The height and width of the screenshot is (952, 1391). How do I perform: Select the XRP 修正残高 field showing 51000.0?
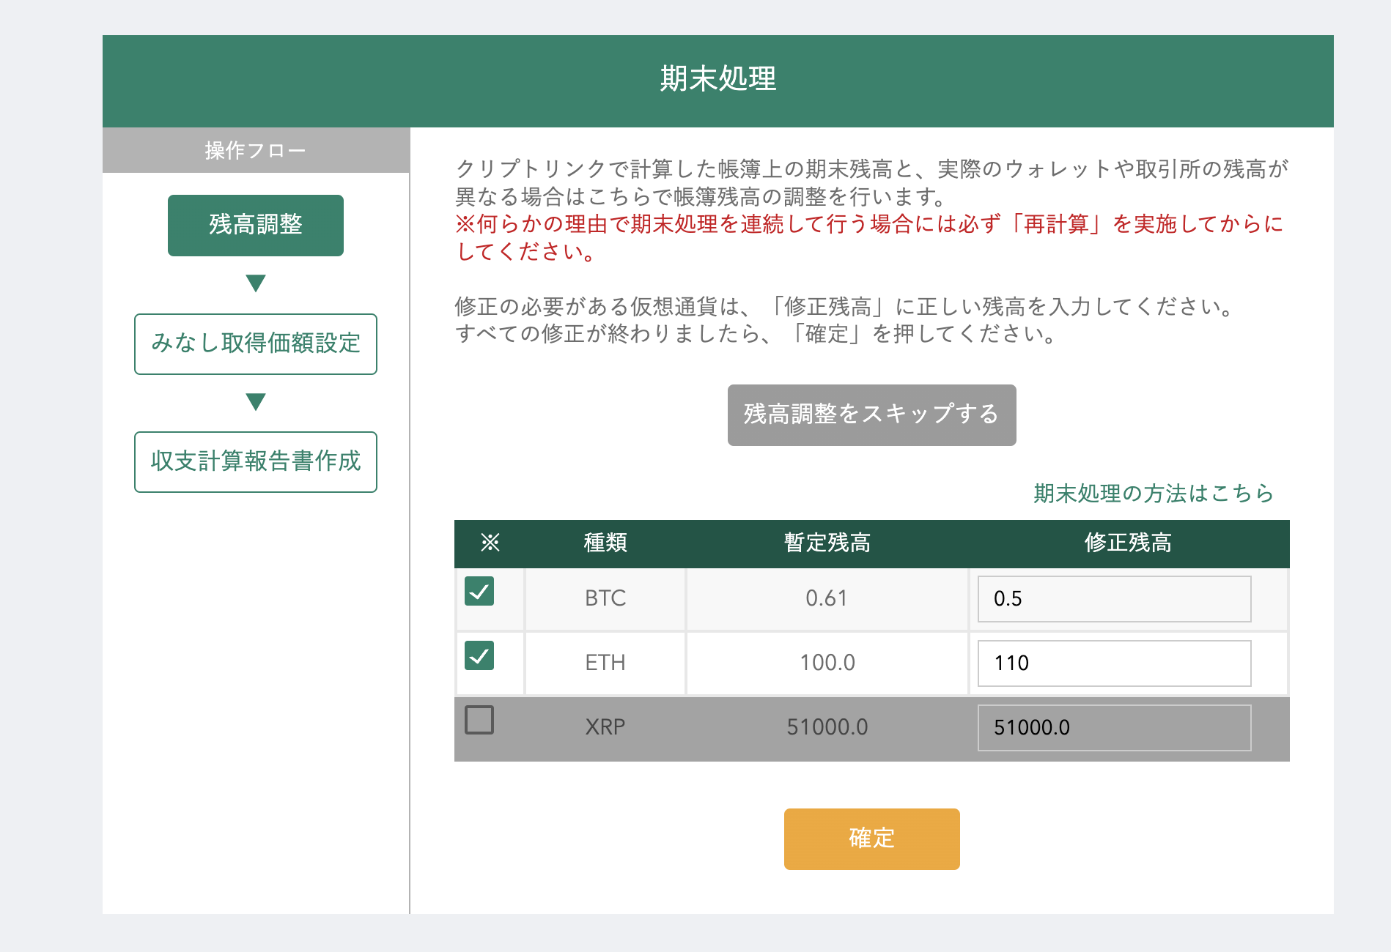click(x=1114, y=728)
